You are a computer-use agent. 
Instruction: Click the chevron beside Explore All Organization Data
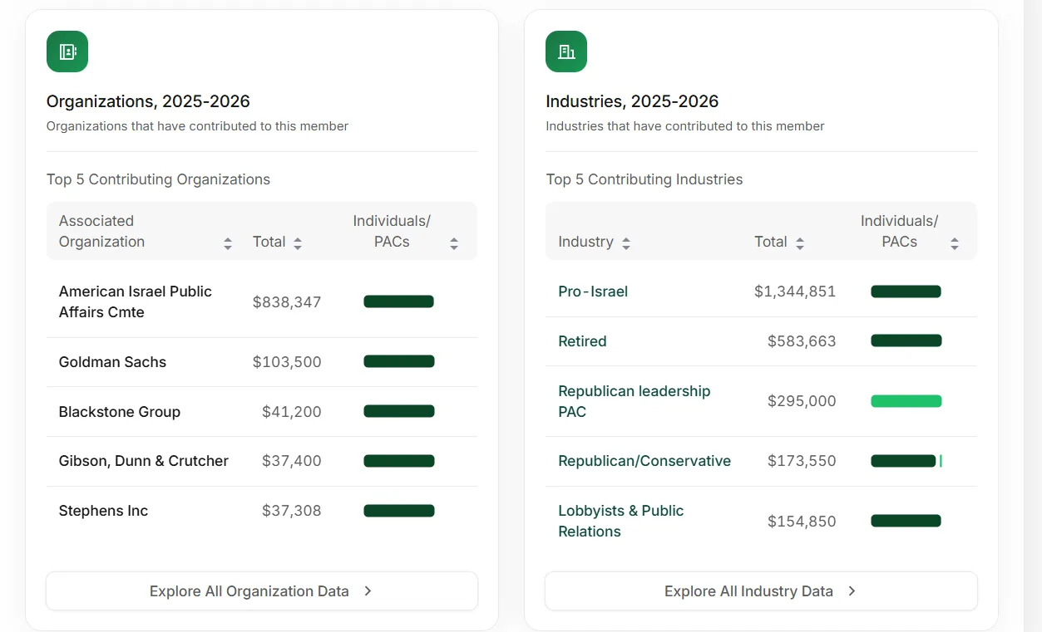click(368, 591)
